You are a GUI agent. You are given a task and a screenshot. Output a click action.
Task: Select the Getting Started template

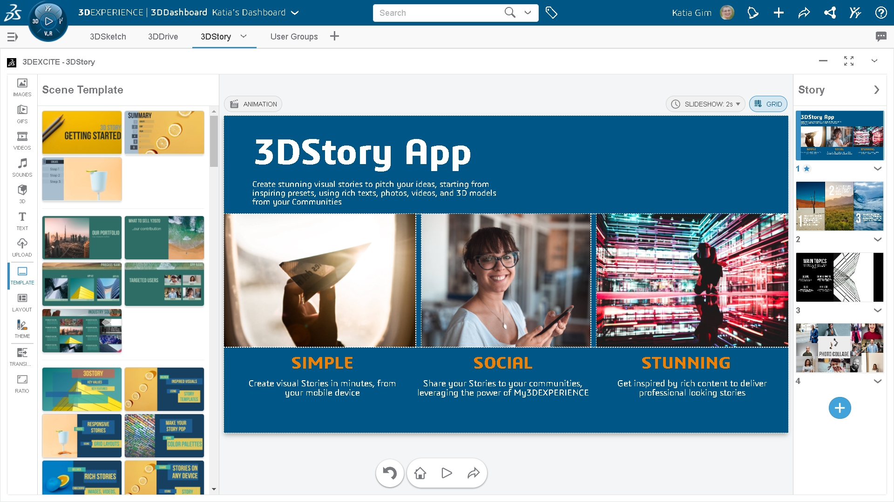82,132
